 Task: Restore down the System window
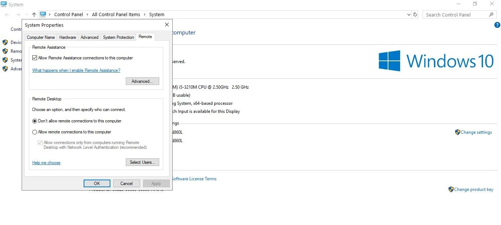(475, 4)
